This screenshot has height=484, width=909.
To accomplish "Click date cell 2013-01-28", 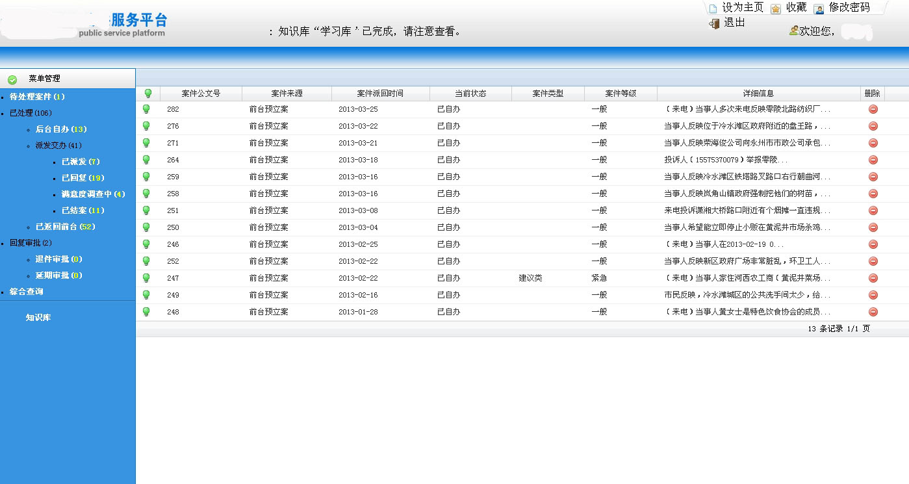I will (358, 312).
